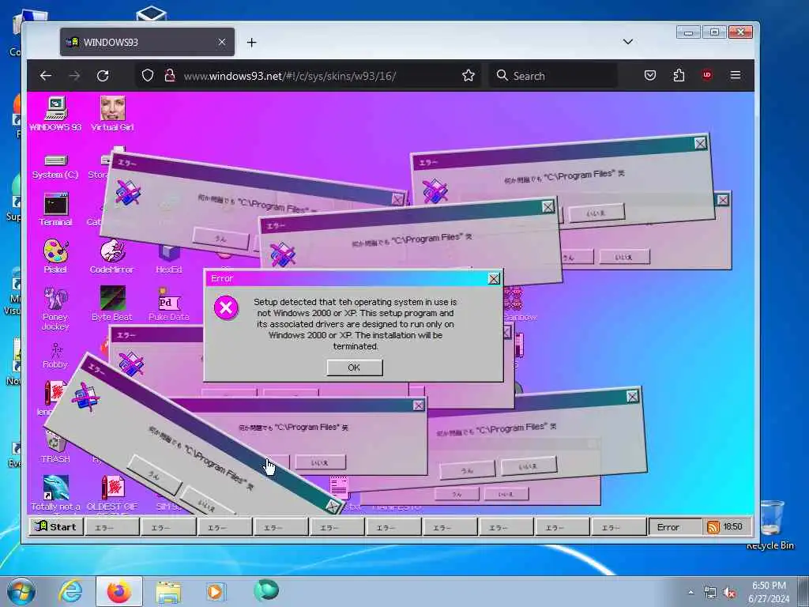Bookmark this page with the star icon
Screen dimensions: 809x607
coord(468,76)
